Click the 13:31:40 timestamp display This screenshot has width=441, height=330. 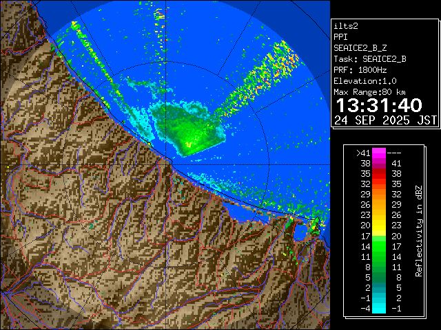378,105
